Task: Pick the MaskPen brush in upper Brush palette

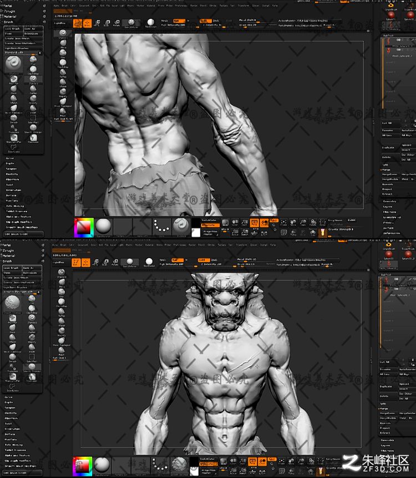Action: [14, 80]
